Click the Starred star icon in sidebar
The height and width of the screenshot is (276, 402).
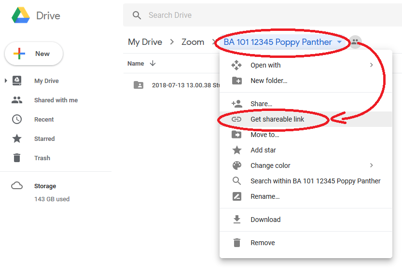coord(17,138)
